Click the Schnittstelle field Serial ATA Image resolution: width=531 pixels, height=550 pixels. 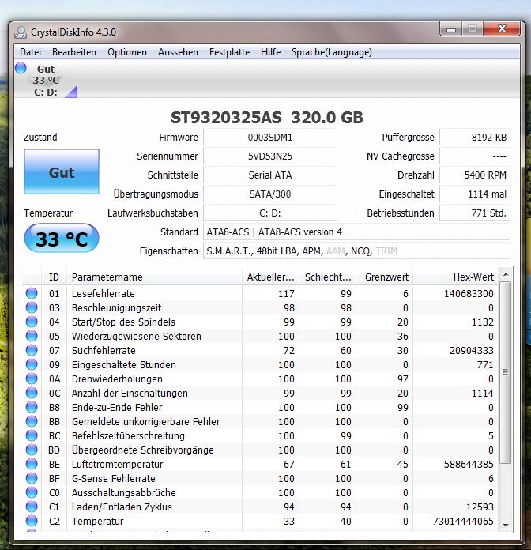tap(270, 175)
